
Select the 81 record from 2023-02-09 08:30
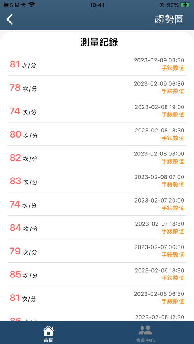tap(97, 64)
